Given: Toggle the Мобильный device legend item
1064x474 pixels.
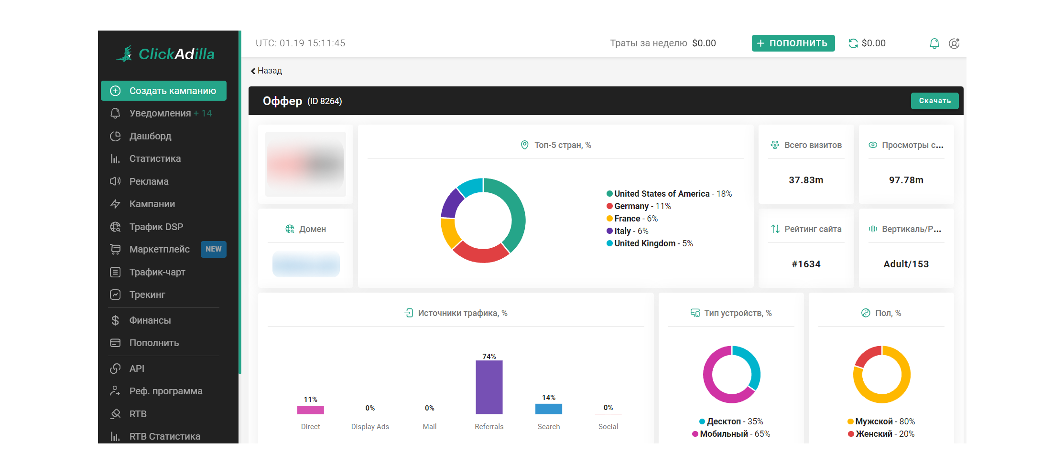Looking at the screenshot, I should coord(731,434).
